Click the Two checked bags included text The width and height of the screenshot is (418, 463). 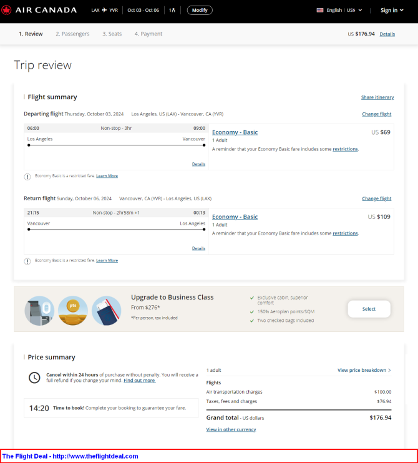pos(286,320)
